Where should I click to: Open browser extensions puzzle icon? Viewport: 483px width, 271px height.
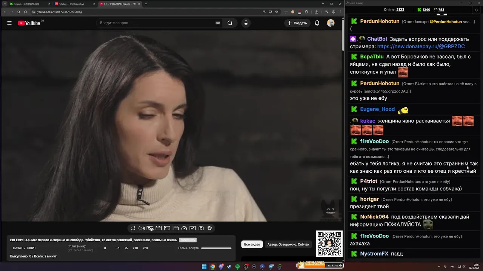(306, 12)
